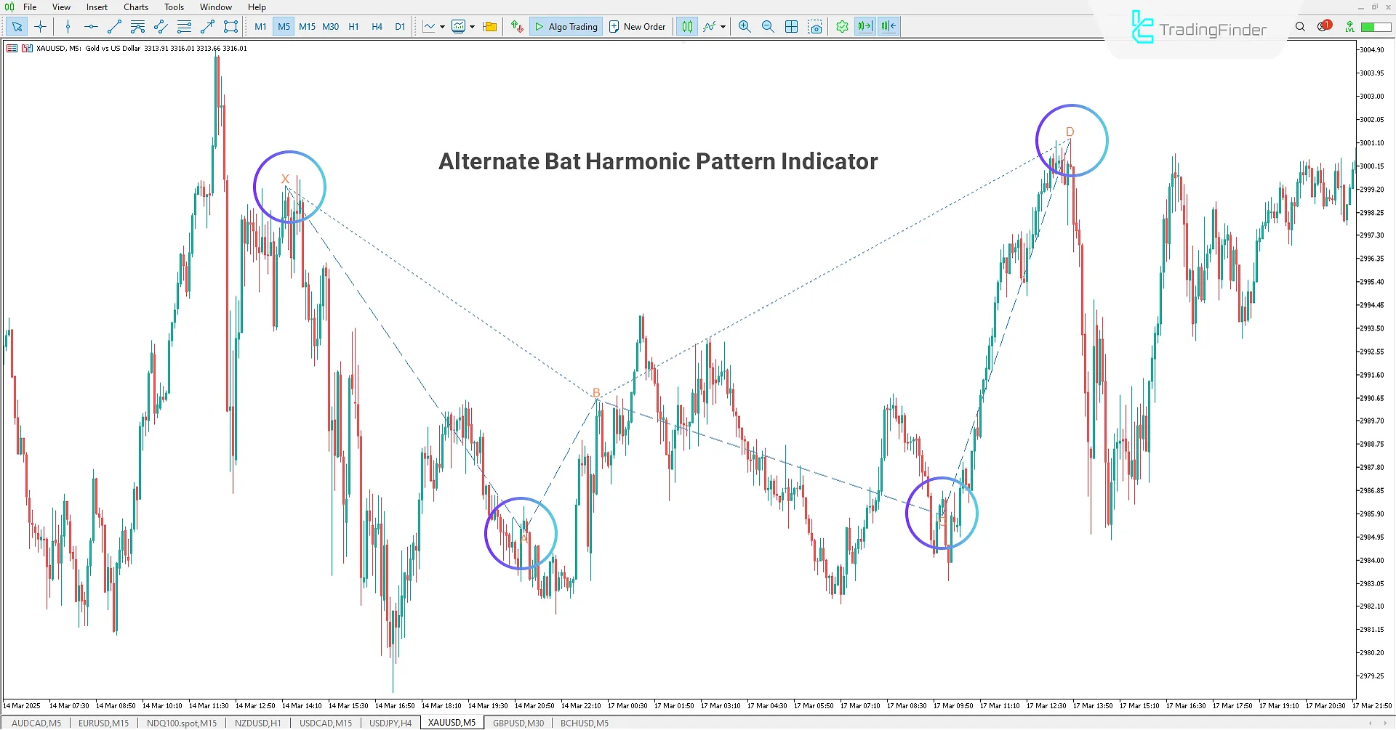Viewport: 1396px width, 730px height.
Task: Select the Vertical Line tool
Action: tap(68, 26)
